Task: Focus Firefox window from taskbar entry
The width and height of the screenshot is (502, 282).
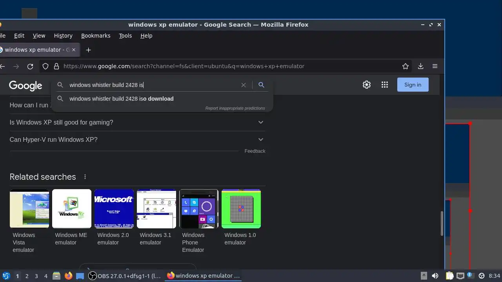Action: tap(204, 276)
